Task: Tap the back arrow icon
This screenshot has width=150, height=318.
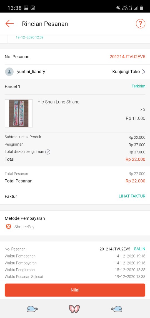Action: click(9, 24)
